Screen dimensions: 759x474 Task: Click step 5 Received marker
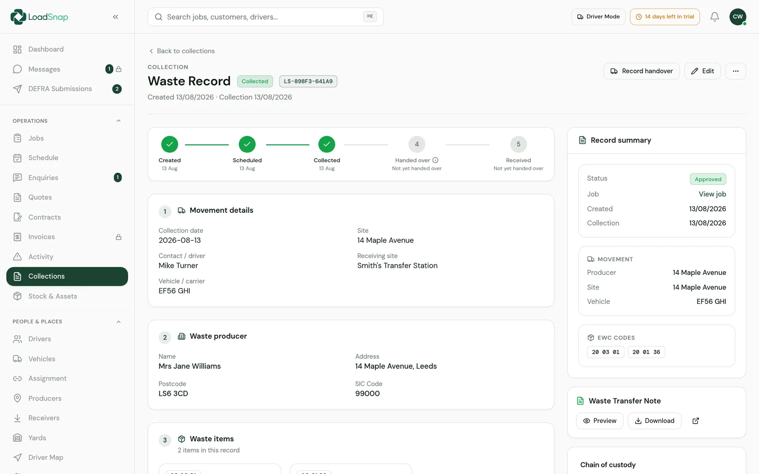[518, 144]
